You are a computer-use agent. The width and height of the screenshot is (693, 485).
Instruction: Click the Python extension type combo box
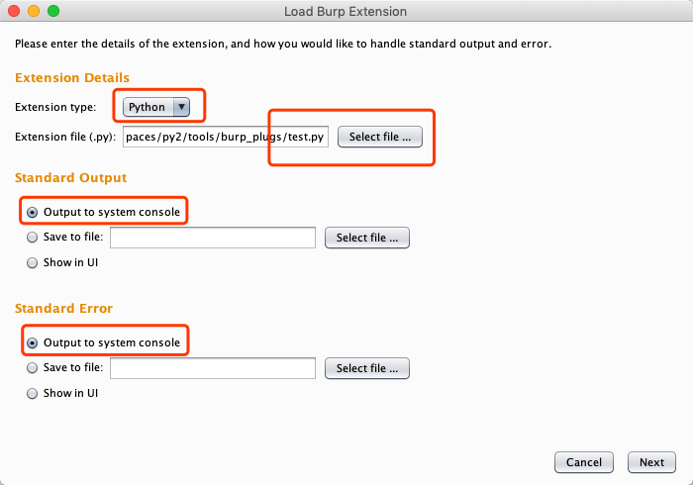pyautogui.click(x=156, y=107)
